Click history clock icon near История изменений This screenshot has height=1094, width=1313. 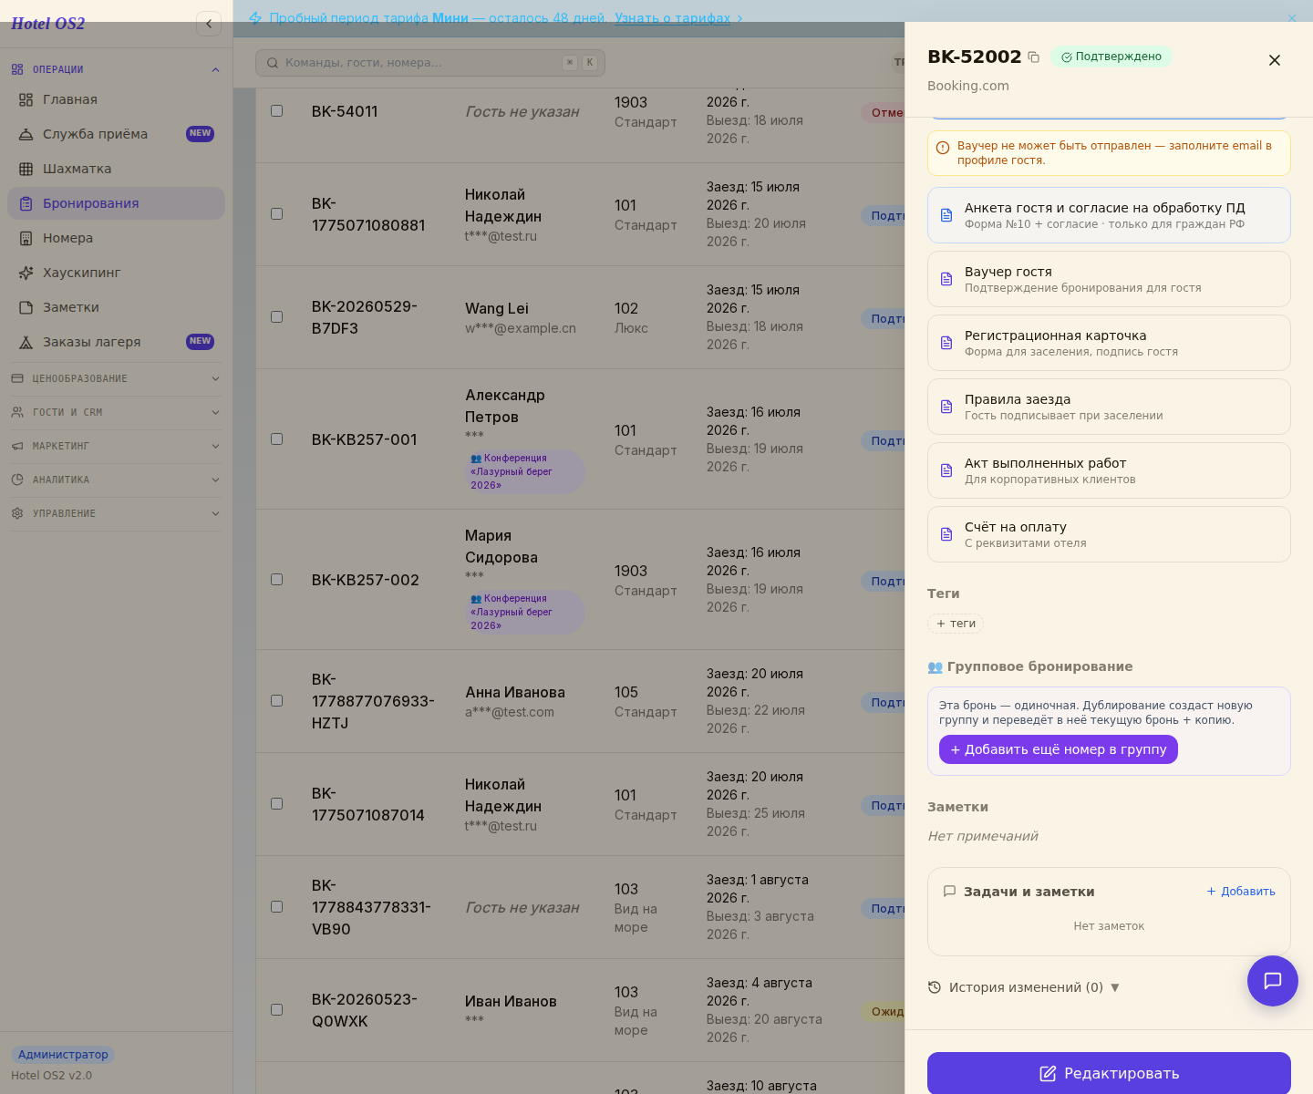click(x=935, y=987)
